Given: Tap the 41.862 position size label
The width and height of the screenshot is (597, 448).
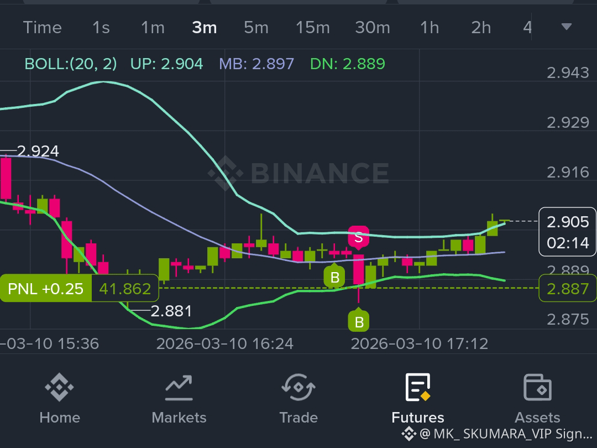Looking at the screenshot, I should 125,288.
